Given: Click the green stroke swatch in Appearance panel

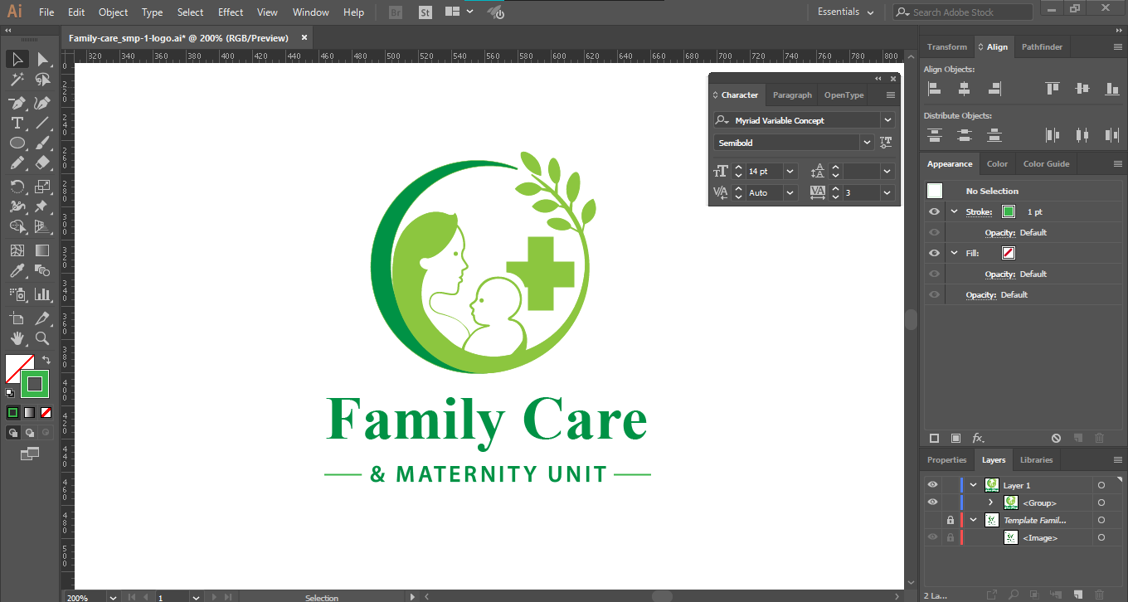Looking at the screenshot, I should [1009, 211].
